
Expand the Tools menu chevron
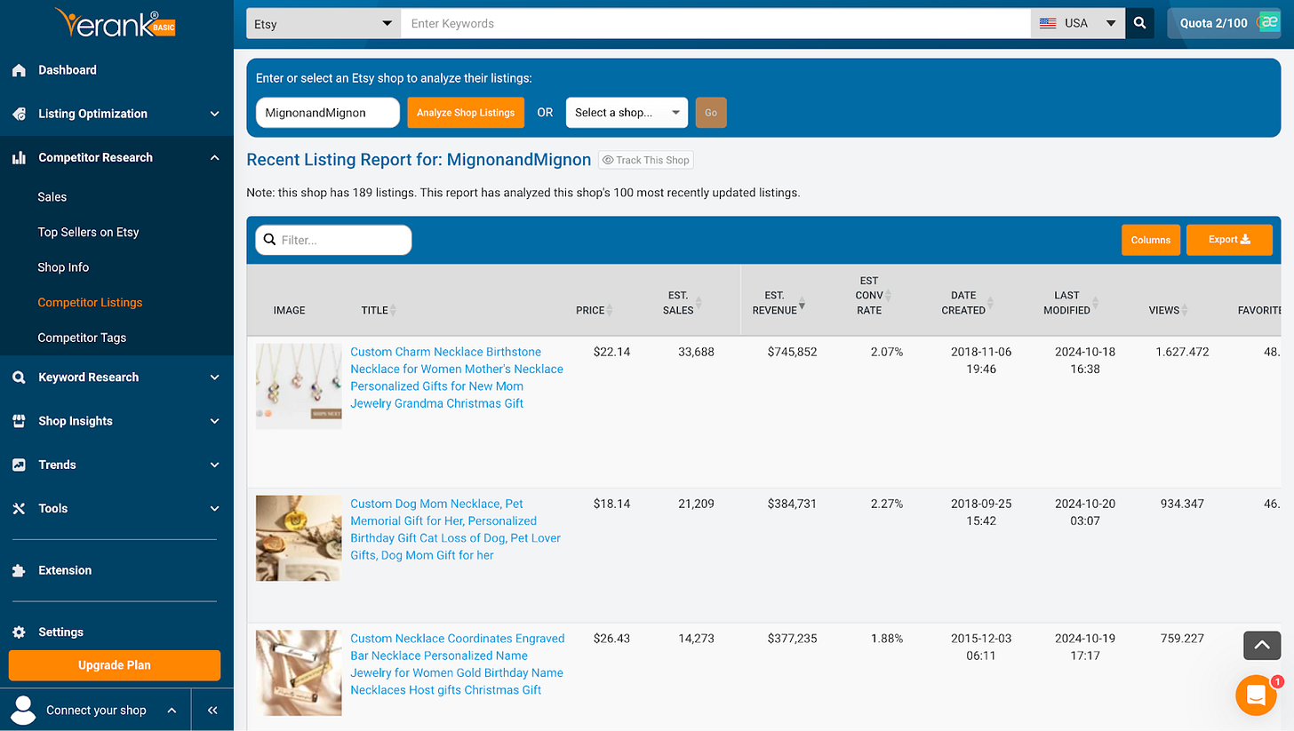coord(214,509)
